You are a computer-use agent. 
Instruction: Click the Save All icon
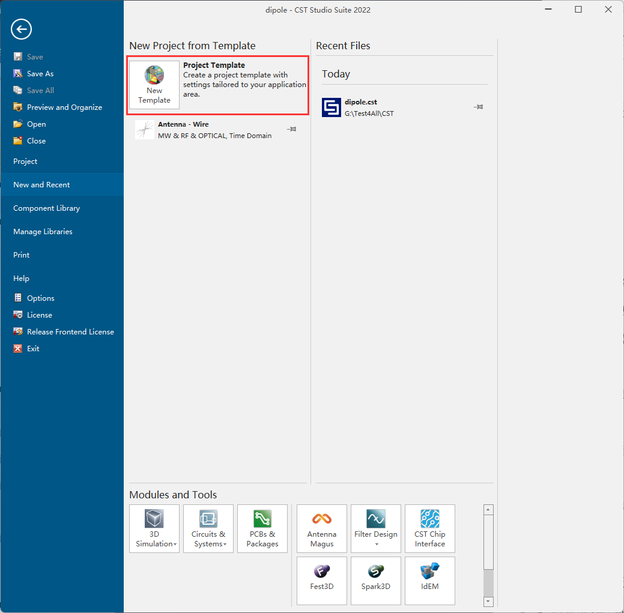[18, 90]
